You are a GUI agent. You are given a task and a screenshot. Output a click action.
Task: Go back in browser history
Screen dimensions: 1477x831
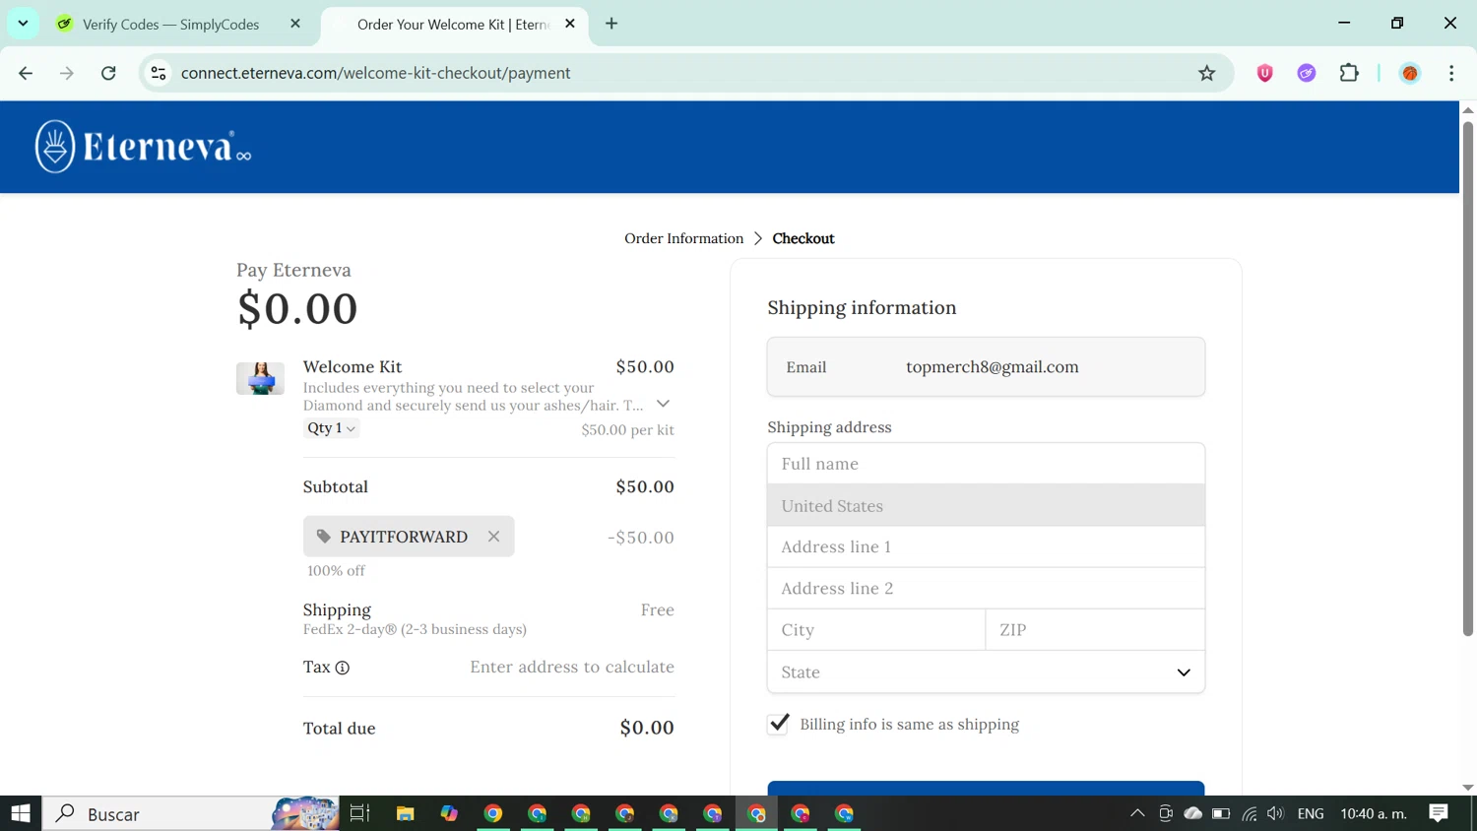pos(26,73)
